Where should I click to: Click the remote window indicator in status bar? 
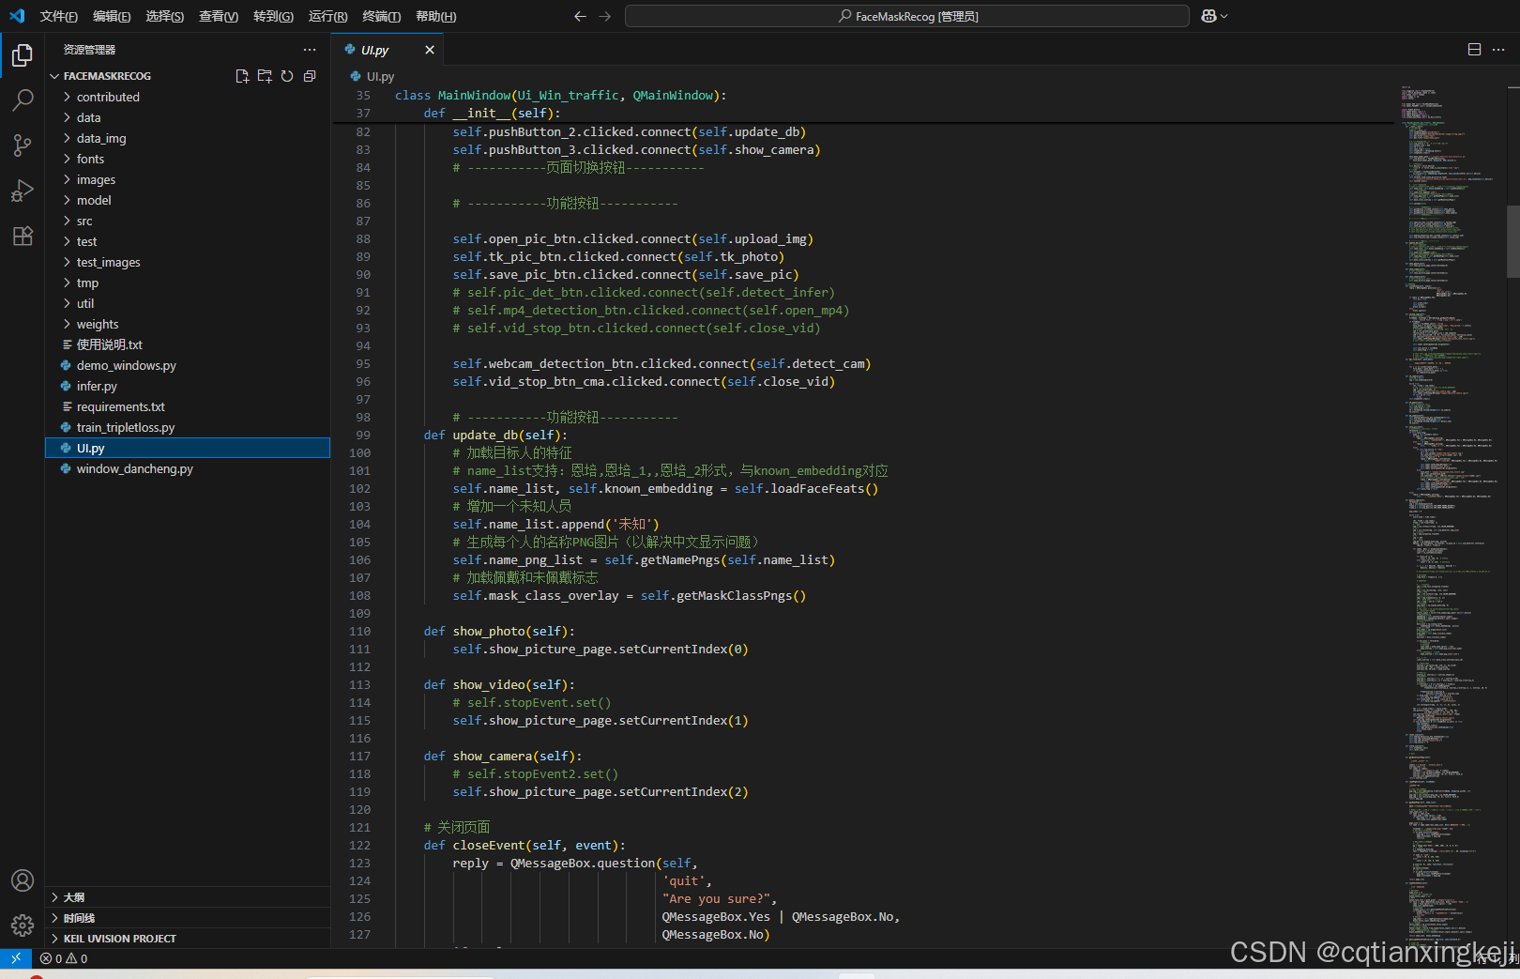(x=16, y=958)
